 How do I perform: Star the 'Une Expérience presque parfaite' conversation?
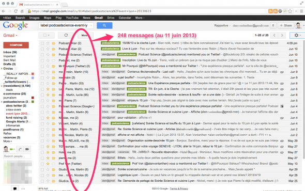pyautogui.click(x=48, y=83)
